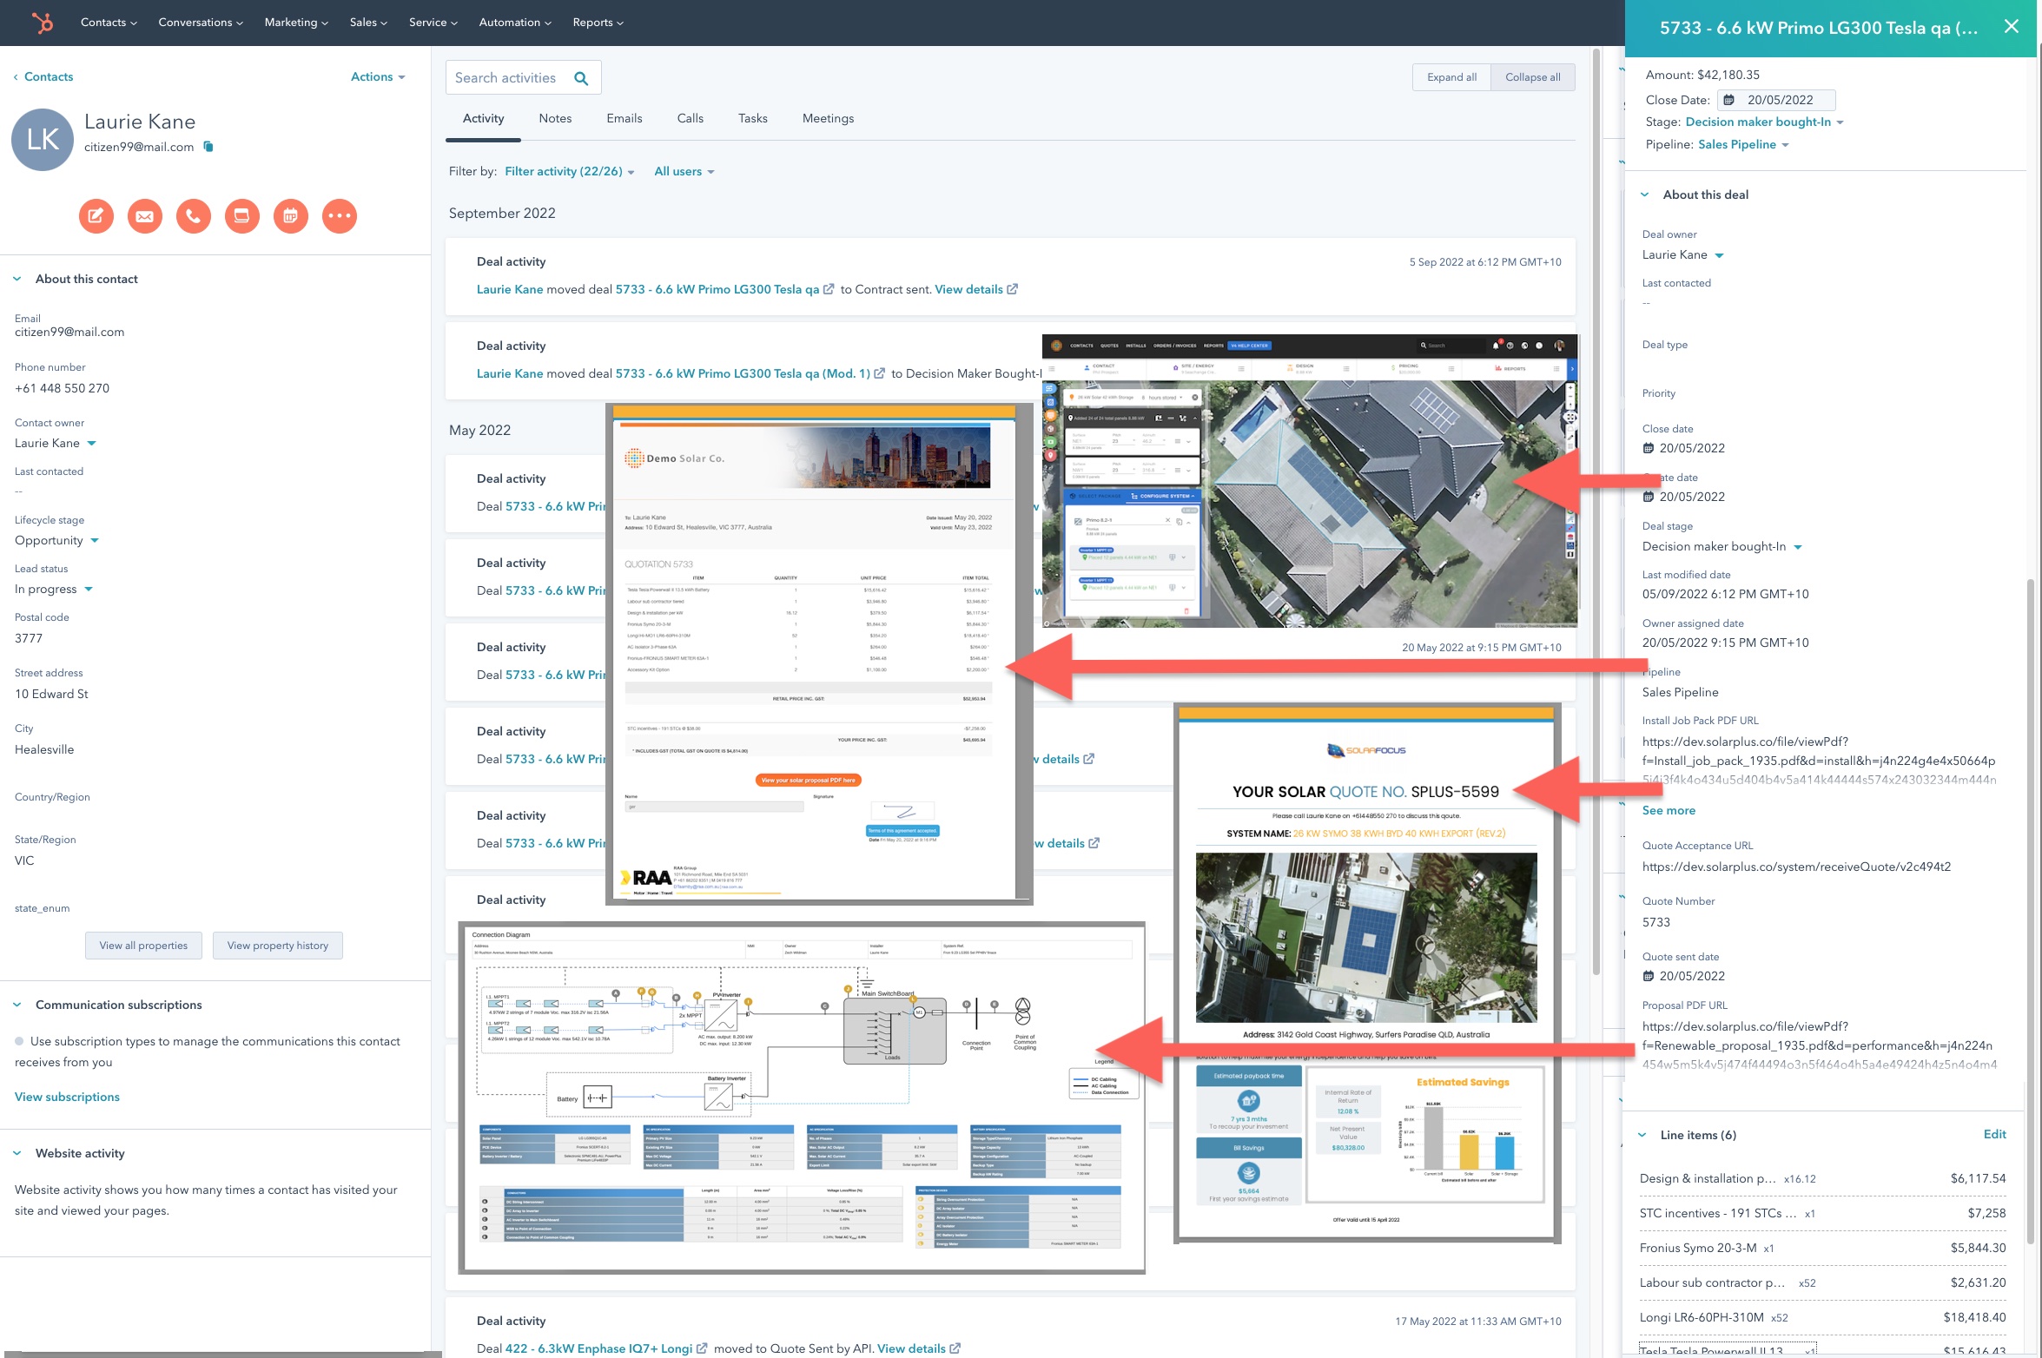Screen dimensions: 2042x1358
Task: Click the activity feed vertical scrollbar
Action: click(1596, 512)
